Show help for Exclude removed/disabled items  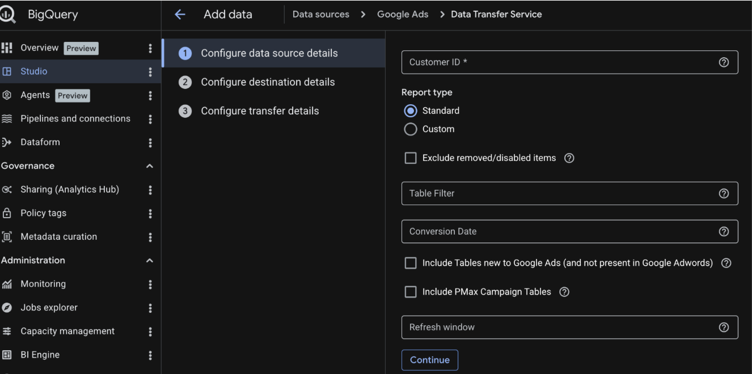click(x=569, y=158)
